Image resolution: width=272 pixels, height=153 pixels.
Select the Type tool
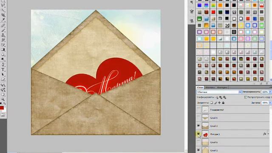click(3, 70)
